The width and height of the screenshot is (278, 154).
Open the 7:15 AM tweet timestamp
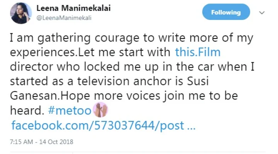(x=22, y=142)
